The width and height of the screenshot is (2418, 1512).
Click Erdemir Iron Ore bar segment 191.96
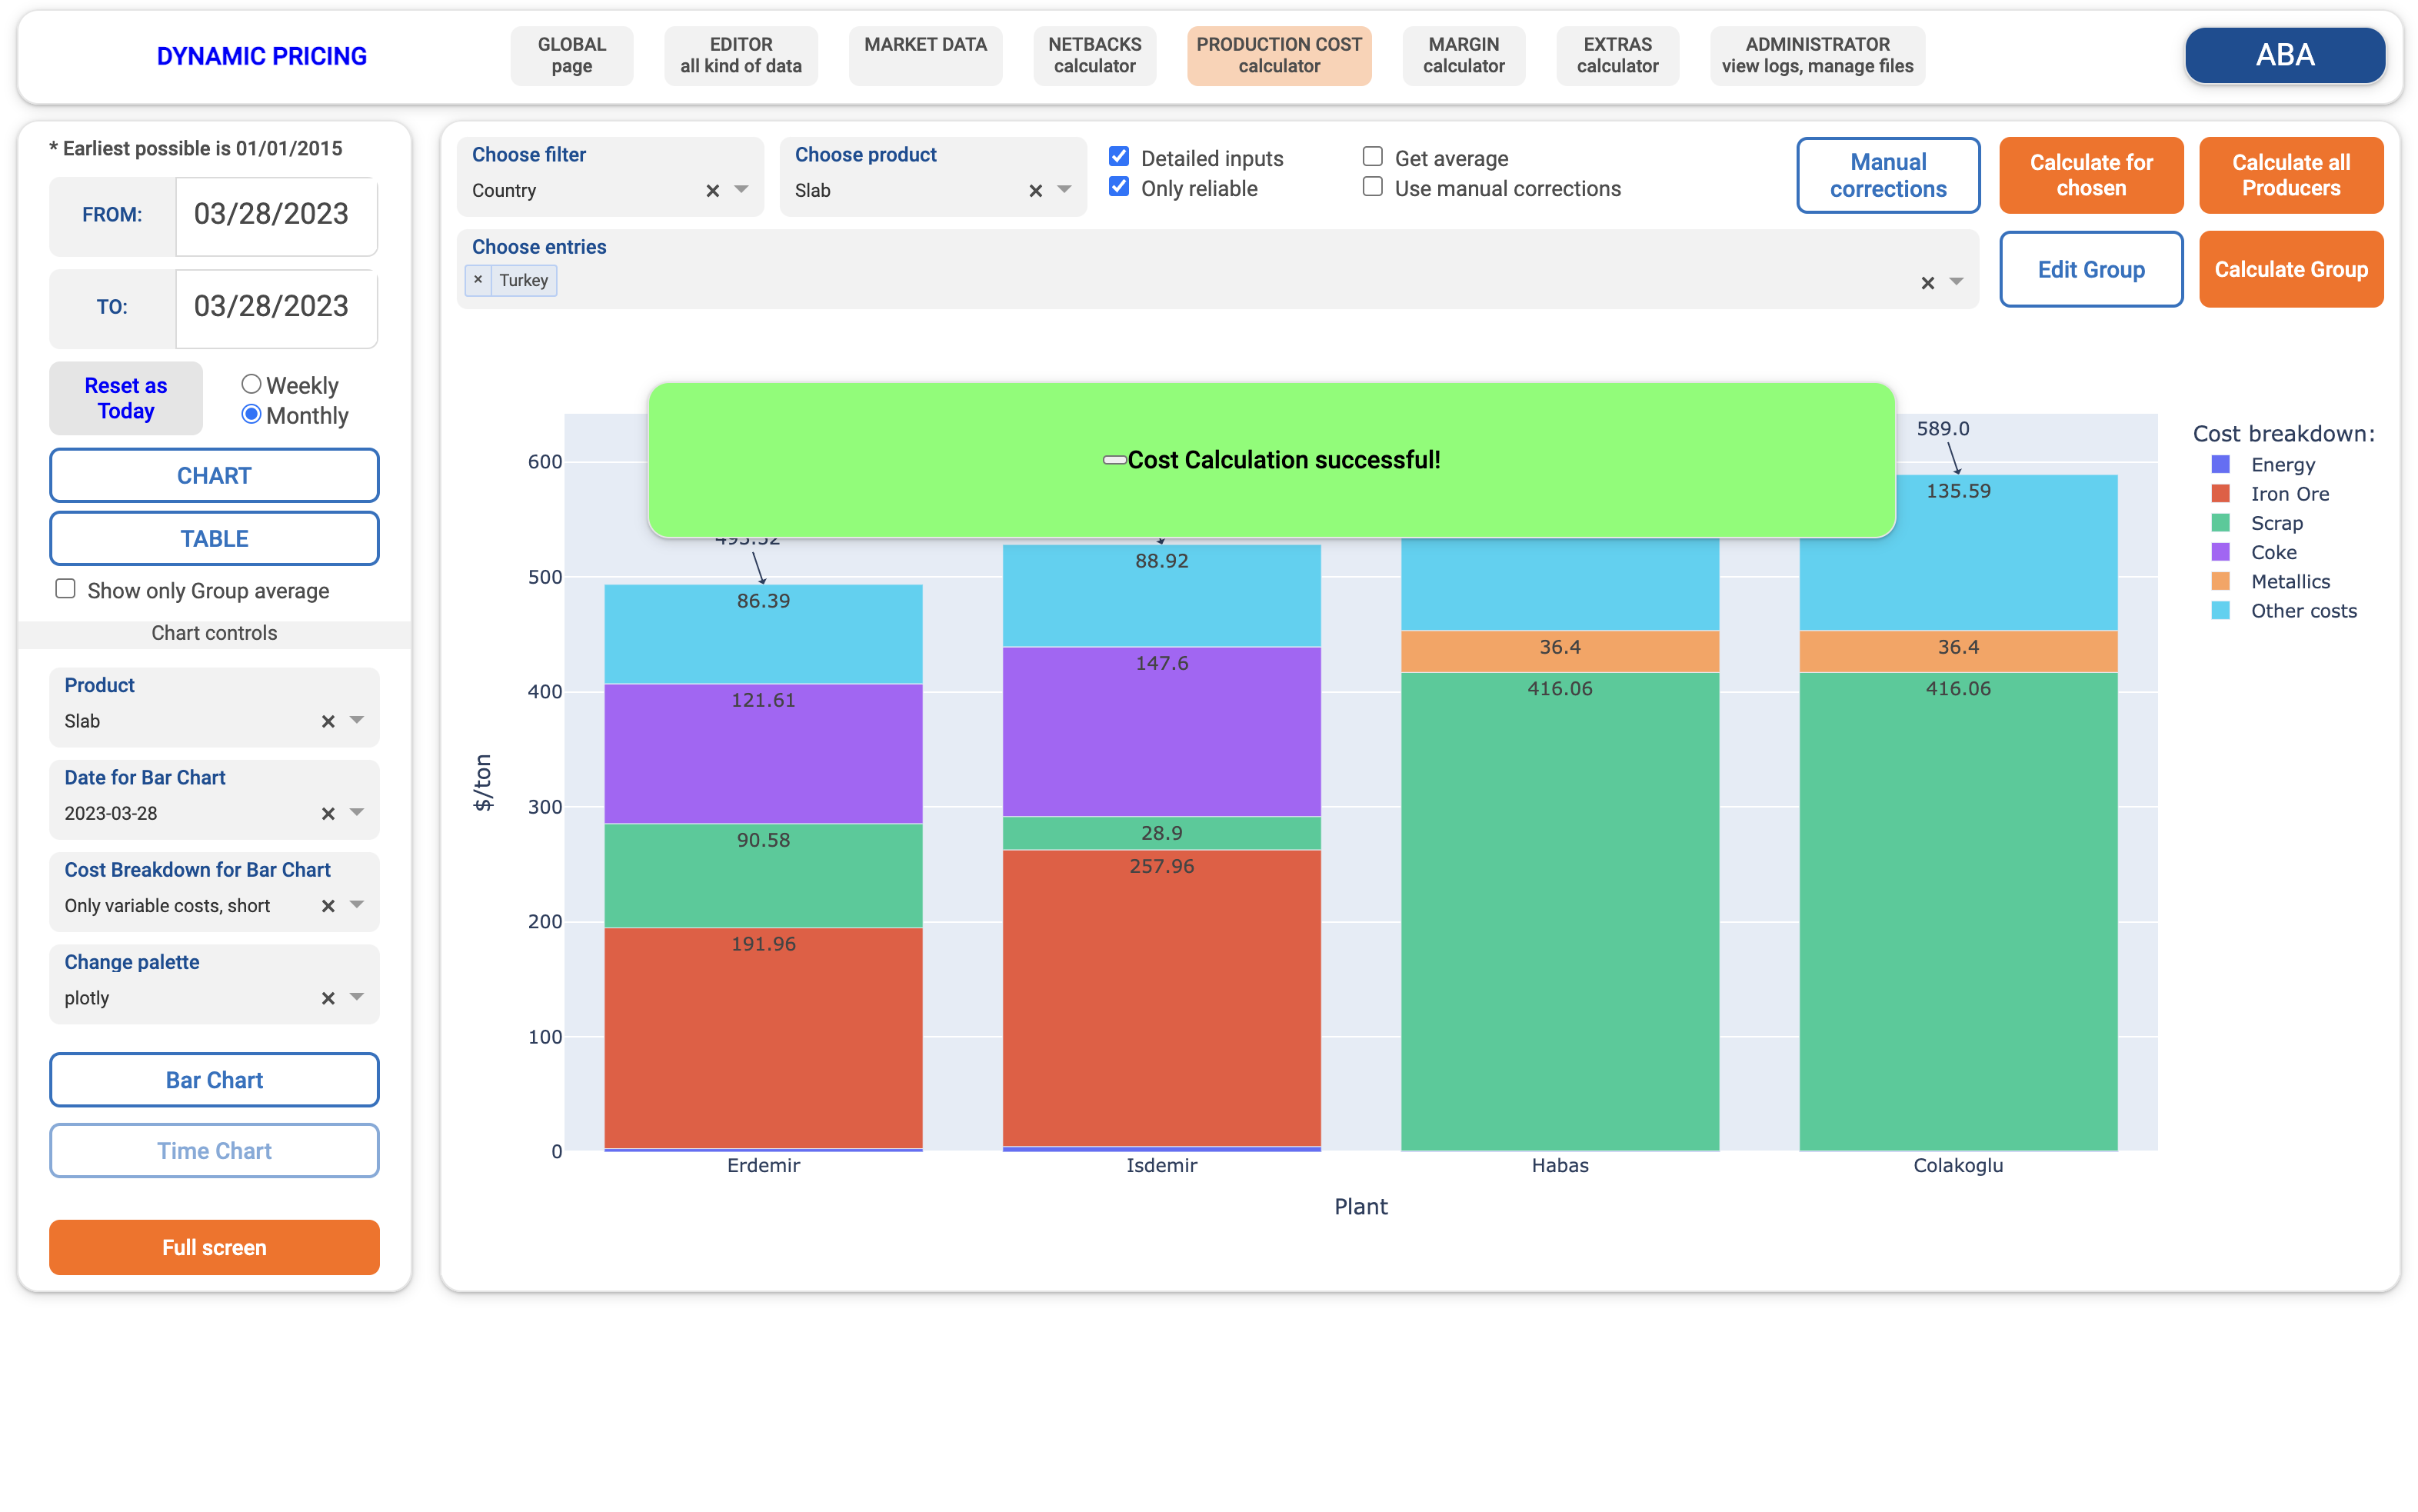(x=763, y=1037)
